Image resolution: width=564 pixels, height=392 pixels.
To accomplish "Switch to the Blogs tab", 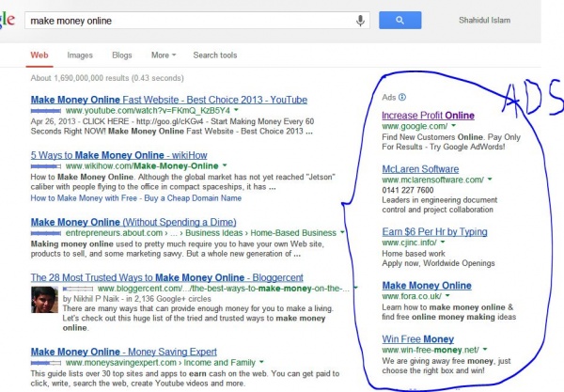I will 122,55.
